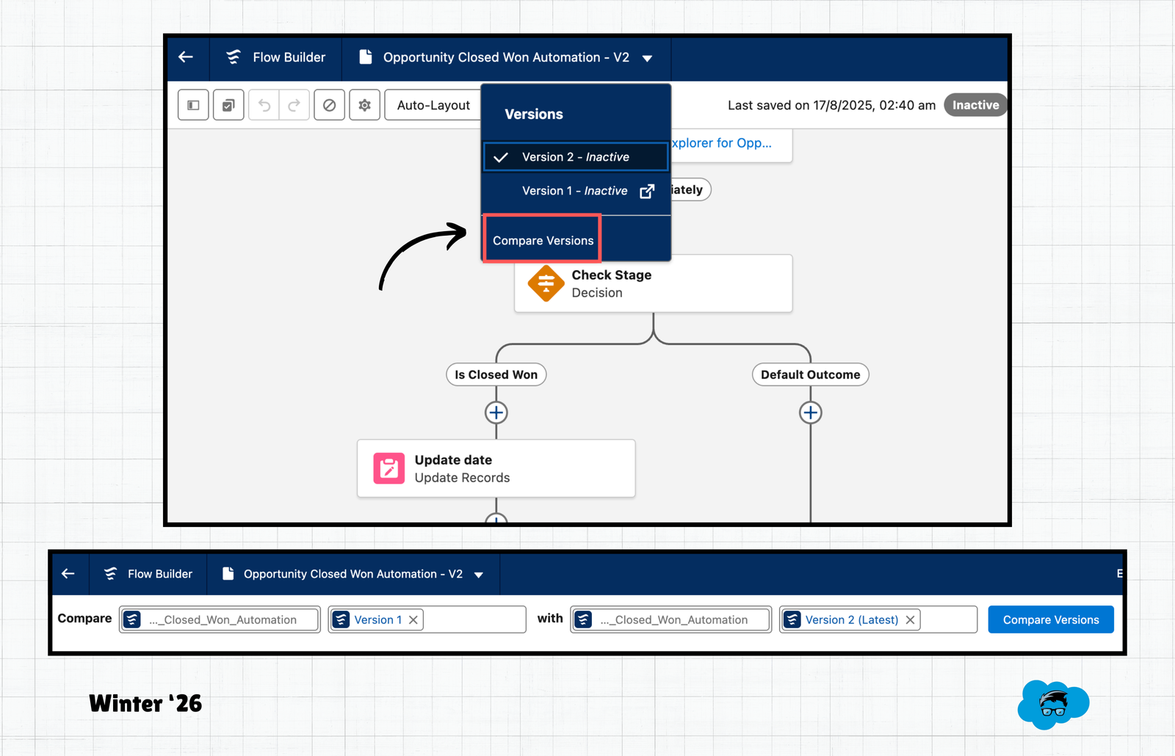This screenshot has width=1175, height=756.
Task: Click the blue Compare Versions button
Action: click(1051, 619)
